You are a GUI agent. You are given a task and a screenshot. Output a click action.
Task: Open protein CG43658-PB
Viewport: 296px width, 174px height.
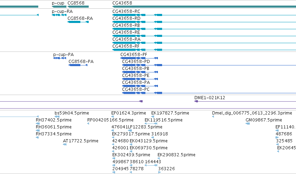pyautogui.click(x=136, y=69)
